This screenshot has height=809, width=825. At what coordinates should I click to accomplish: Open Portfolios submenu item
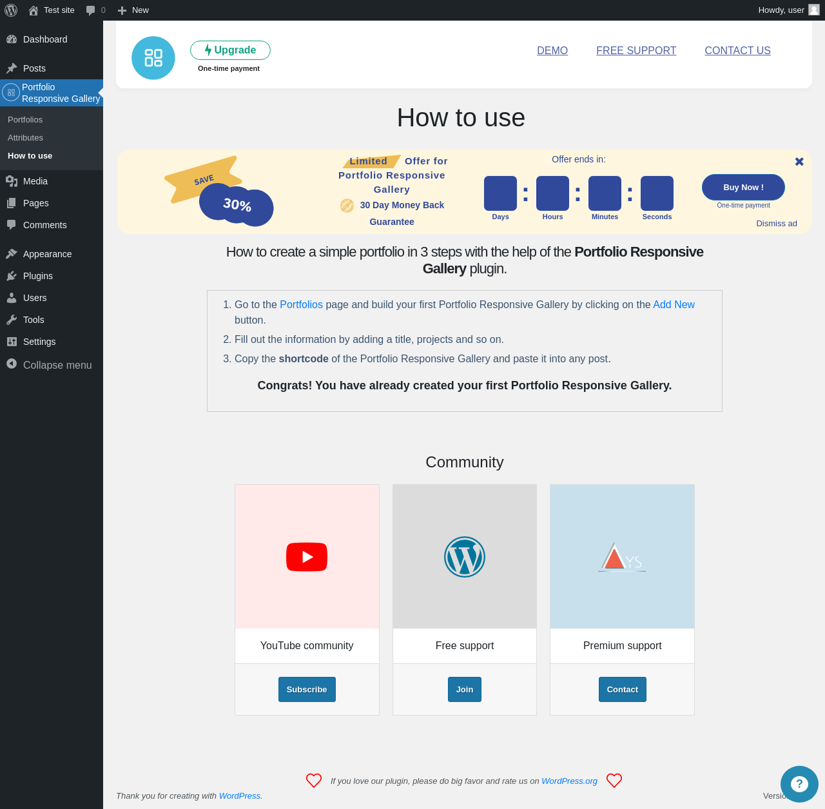point(25,120)
